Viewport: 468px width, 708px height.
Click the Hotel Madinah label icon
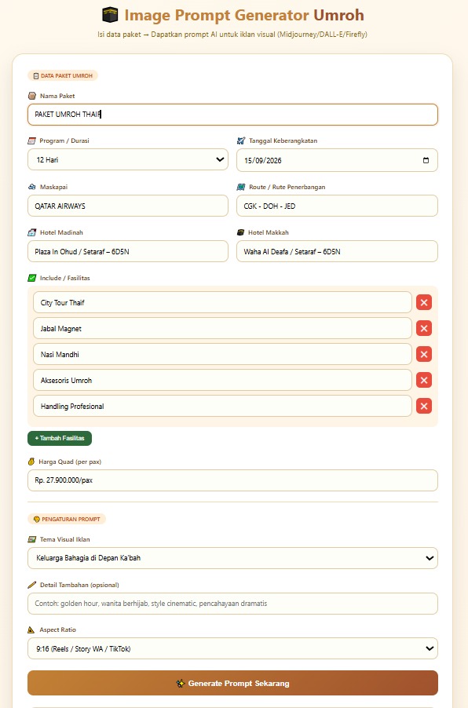(32, 232)
